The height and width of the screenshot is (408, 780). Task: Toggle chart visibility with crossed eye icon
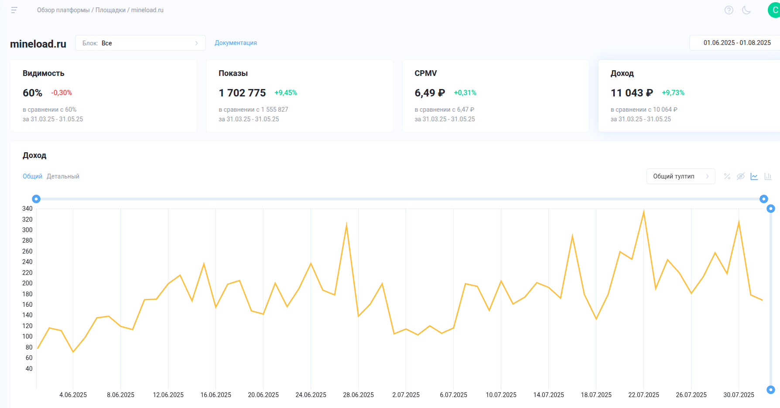[x=740, y=176]
